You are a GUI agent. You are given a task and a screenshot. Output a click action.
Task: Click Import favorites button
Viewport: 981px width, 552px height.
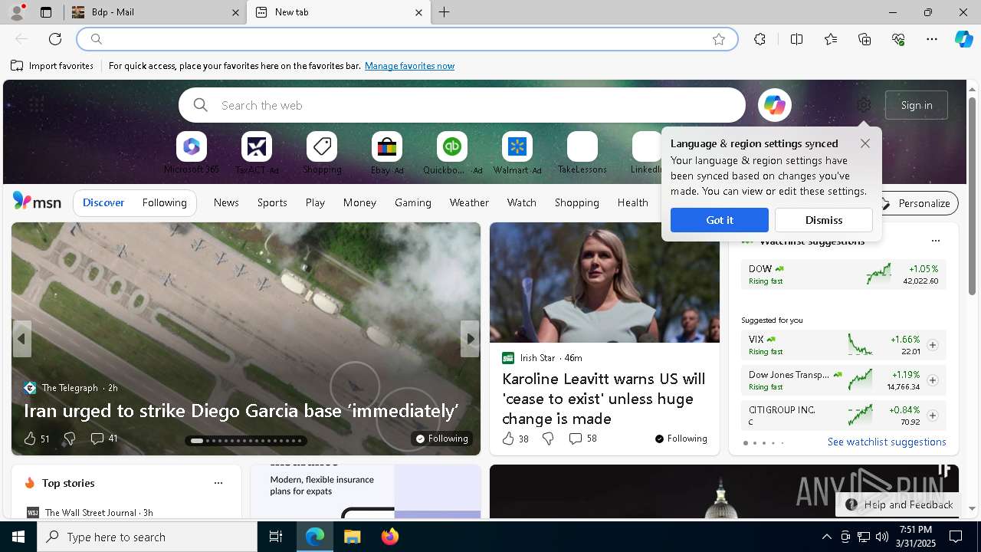click(x=52, y=66)
